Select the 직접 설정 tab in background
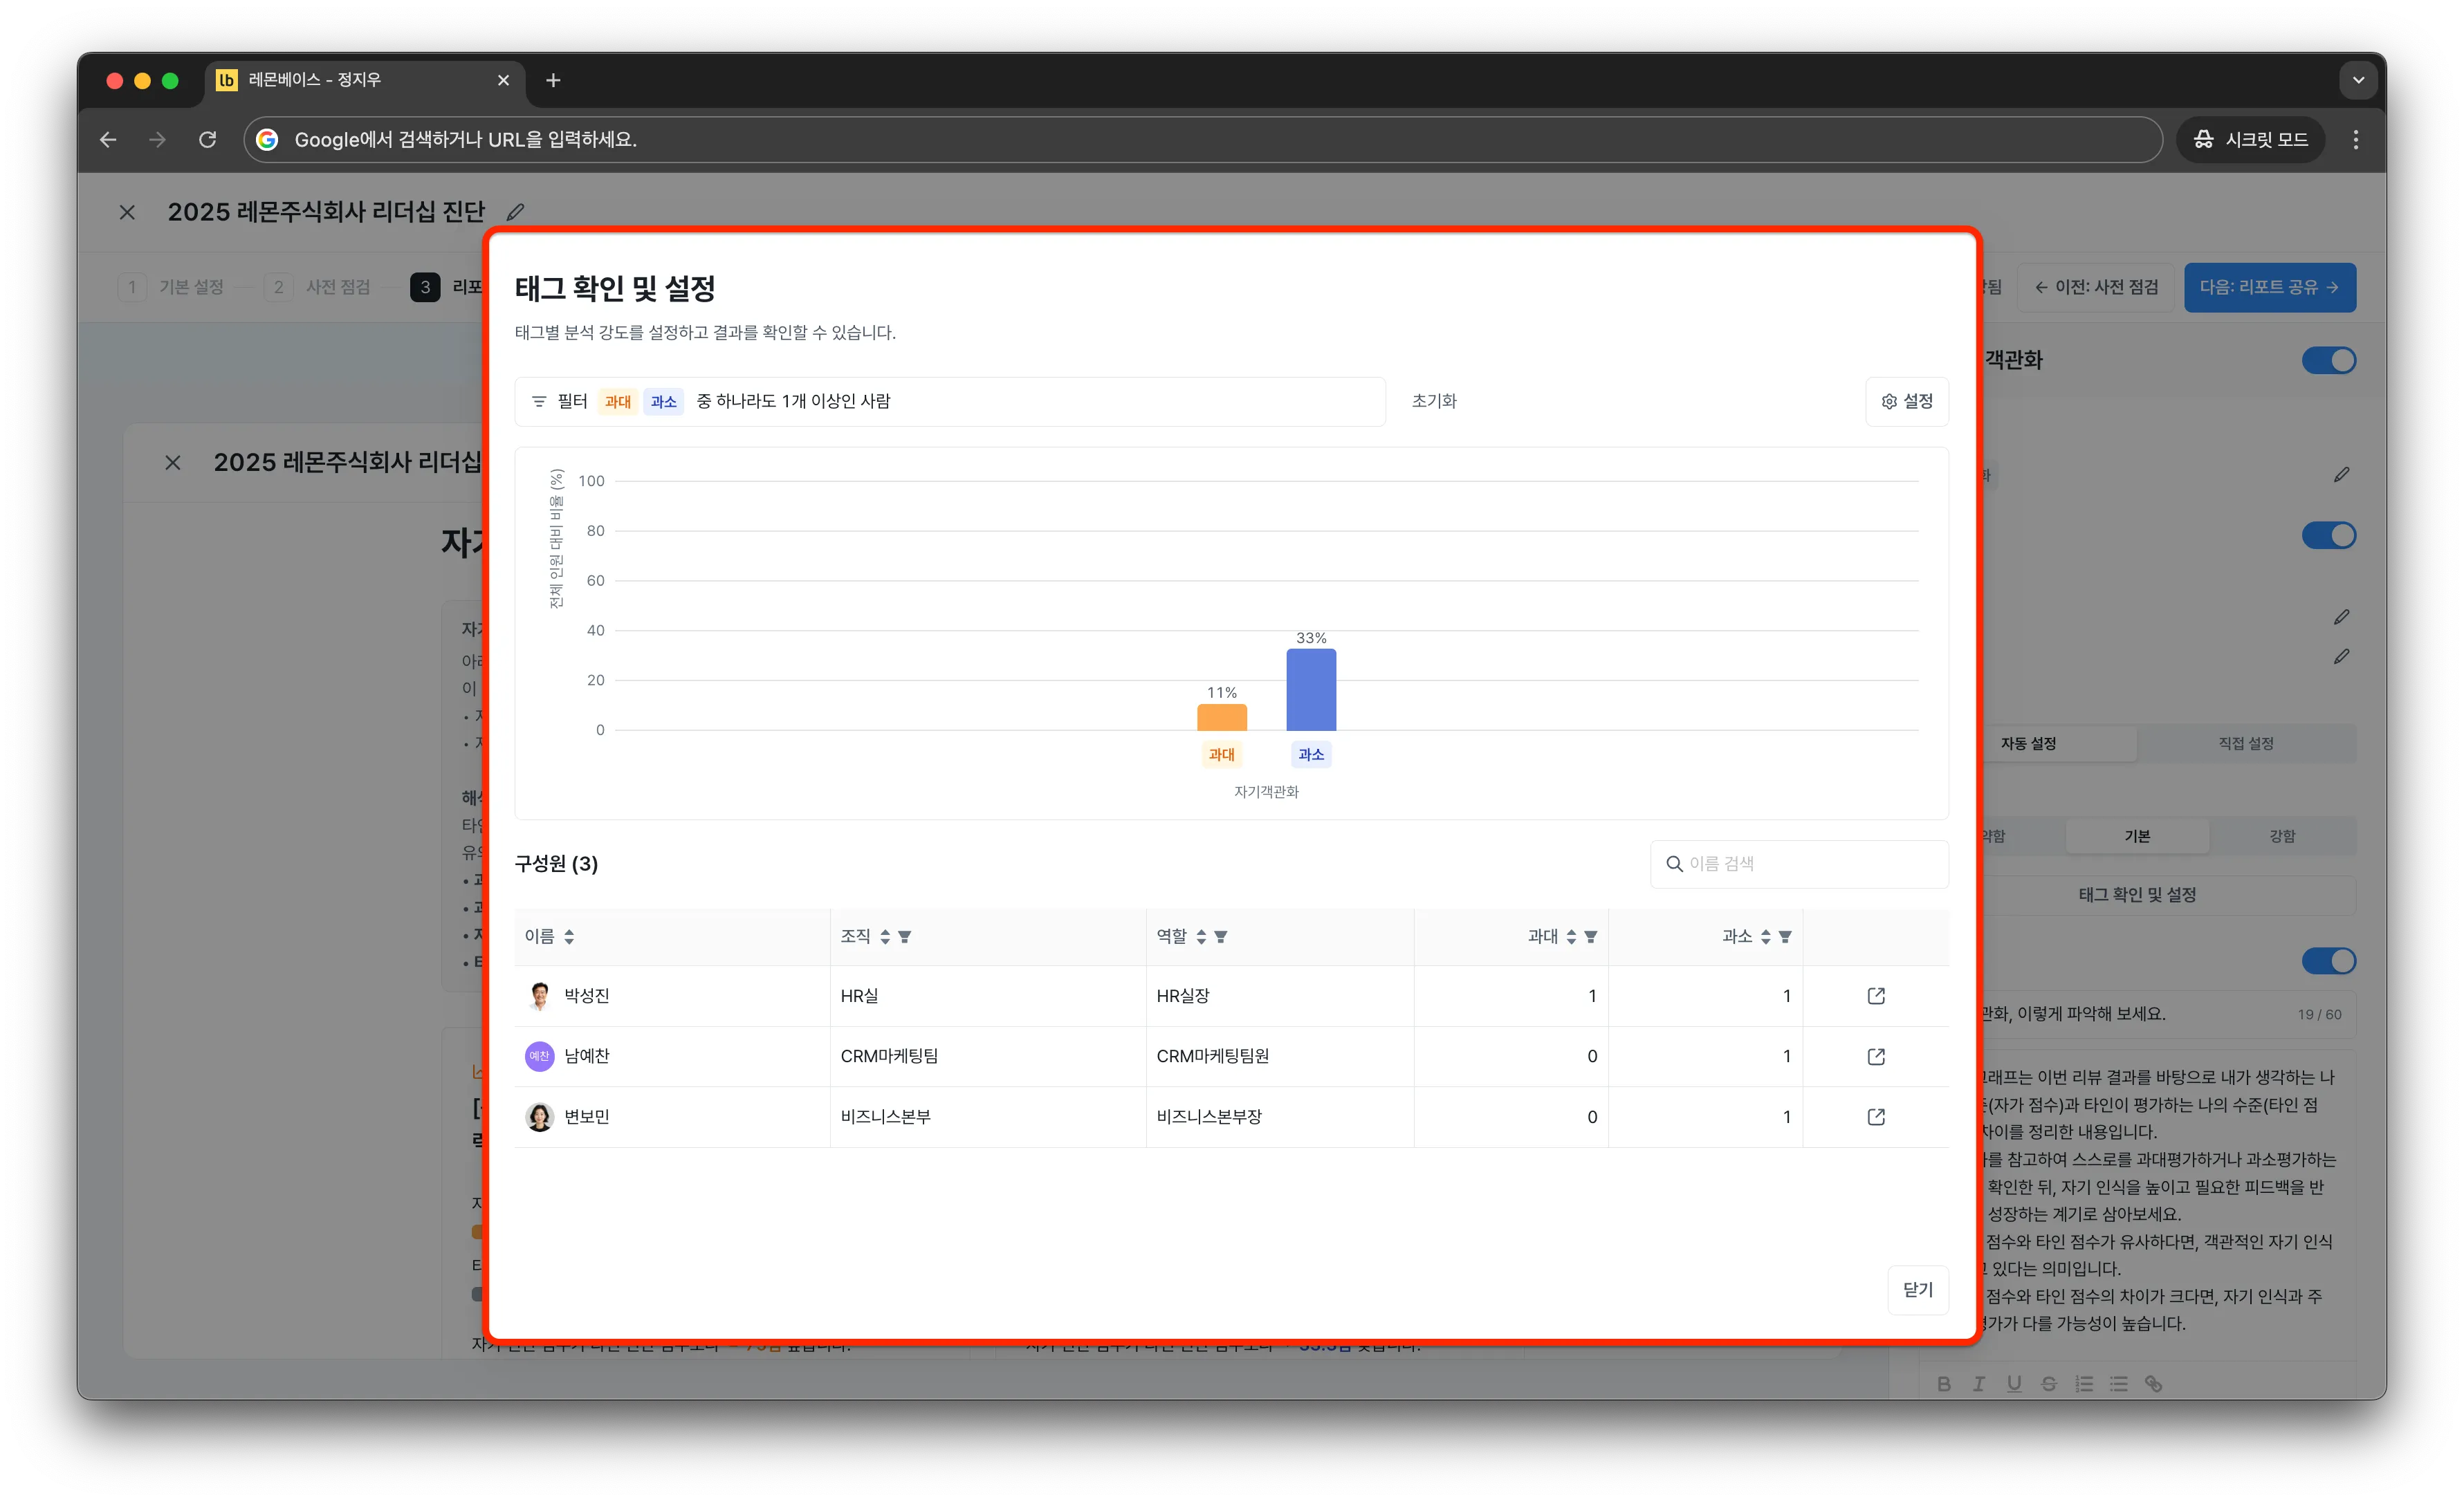Screen dimensions: 2464x1502 click(2245, 743)
